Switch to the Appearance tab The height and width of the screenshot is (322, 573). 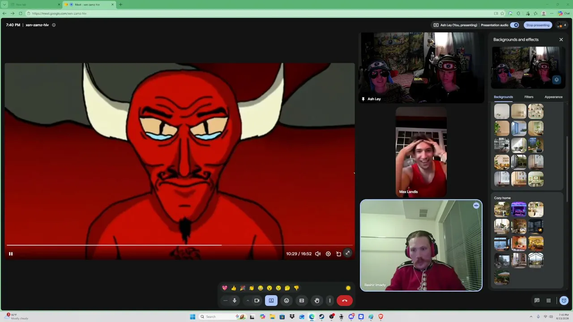tap(553, 97)
